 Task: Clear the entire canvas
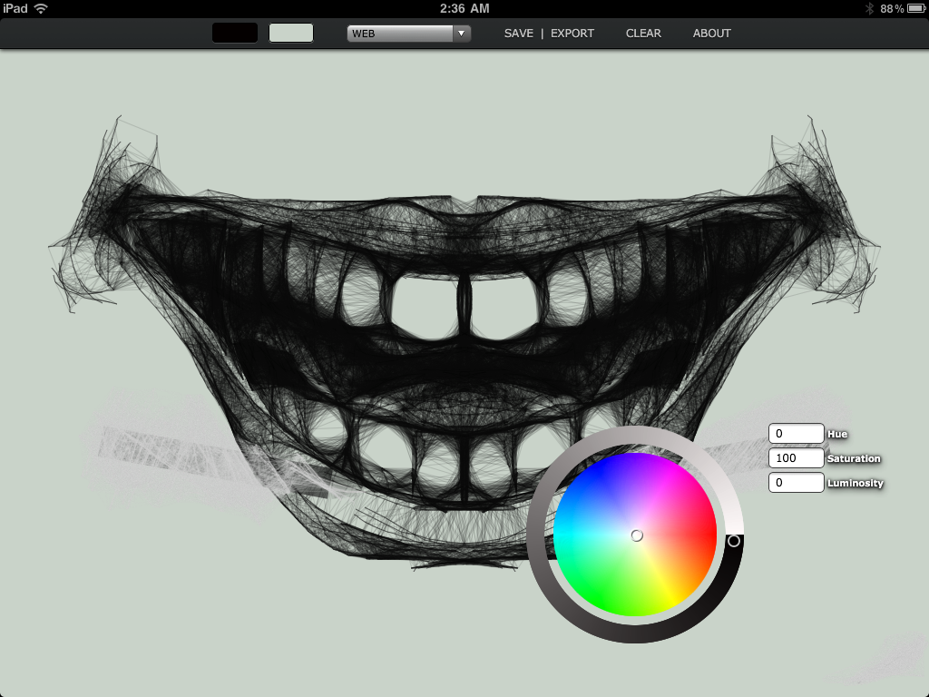point(643,33)
